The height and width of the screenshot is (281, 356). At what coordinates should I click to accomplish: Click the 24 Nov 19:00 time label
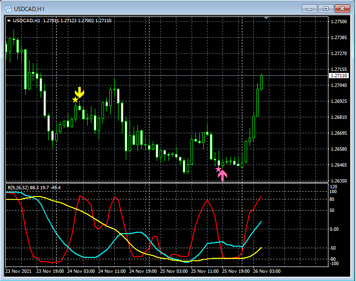(143, 271)
